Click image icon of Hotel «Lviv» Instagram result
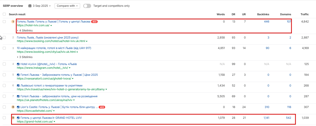 [x=18, y=64]
